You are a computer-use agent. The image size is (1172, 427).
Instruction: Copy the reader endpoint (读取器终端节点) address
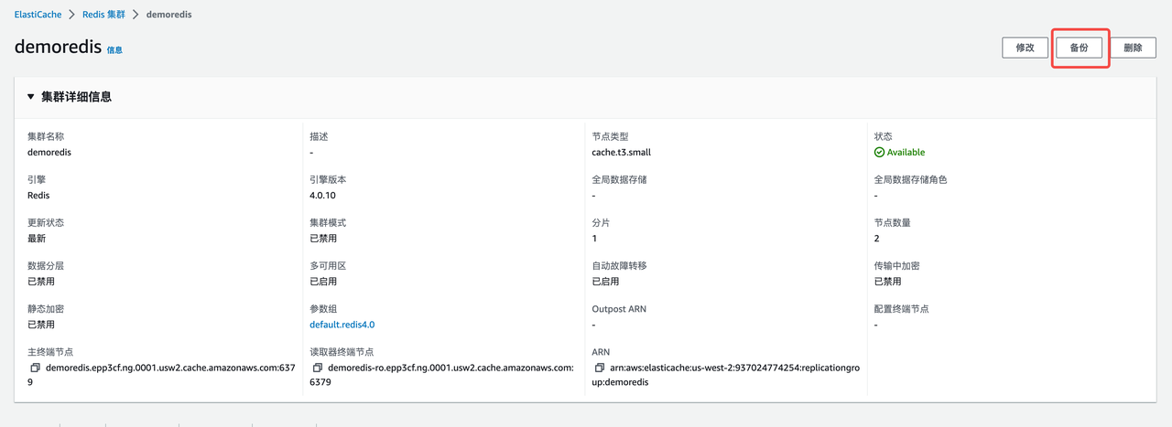coord(317,368)
